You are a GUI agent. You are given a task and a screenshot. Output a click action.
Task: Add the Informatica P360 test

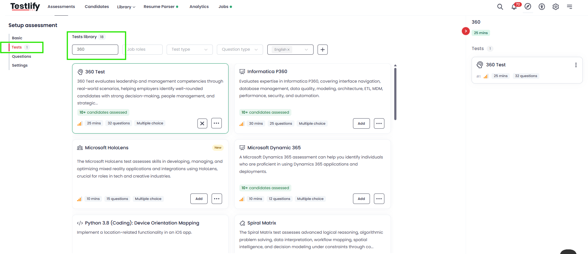coord(361,123)
